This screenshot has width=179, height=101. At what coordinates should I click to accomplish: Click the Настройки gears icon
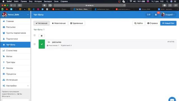coord(4,86)
